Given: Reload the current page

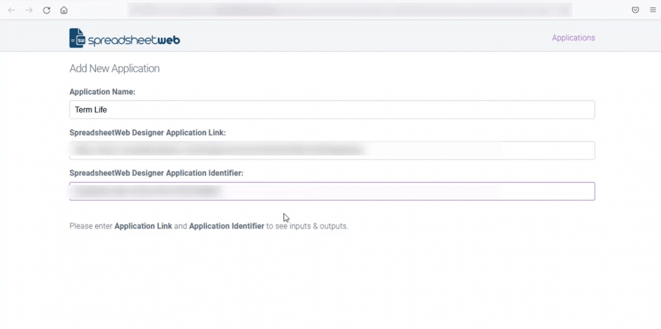Looking at the screenshot, I should pyautogui.click(x=47, y=10).
